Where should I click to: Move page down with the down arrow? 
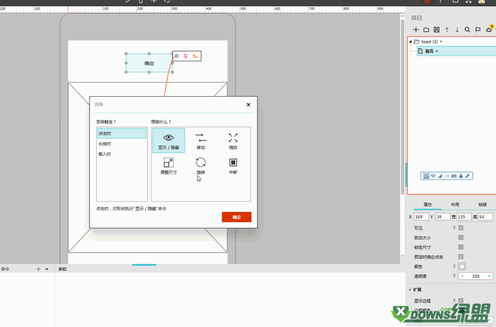coord(457,30)
